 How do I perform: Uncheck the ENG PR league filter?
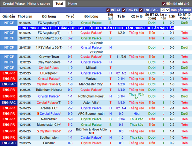click(x=124, y=10)
